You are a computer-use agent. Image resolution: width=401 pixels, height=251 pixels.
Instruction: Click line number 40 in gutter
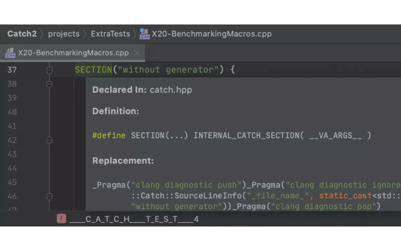(12, 112)
